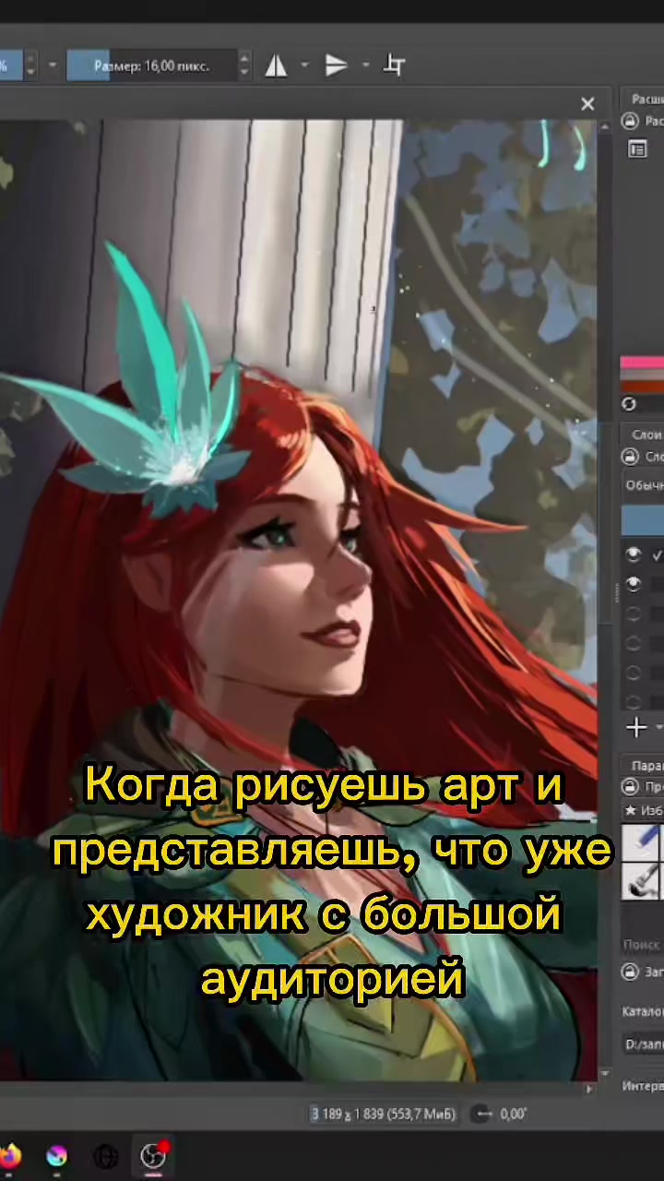Click list view icon in top-right docker

click(636, 149)
